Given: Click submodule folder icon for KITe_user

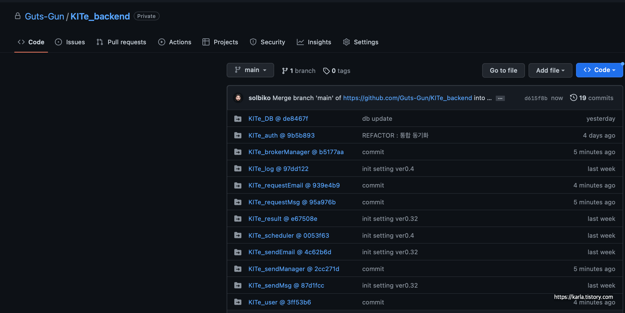Looking at the screenshot, I should 238,302.
